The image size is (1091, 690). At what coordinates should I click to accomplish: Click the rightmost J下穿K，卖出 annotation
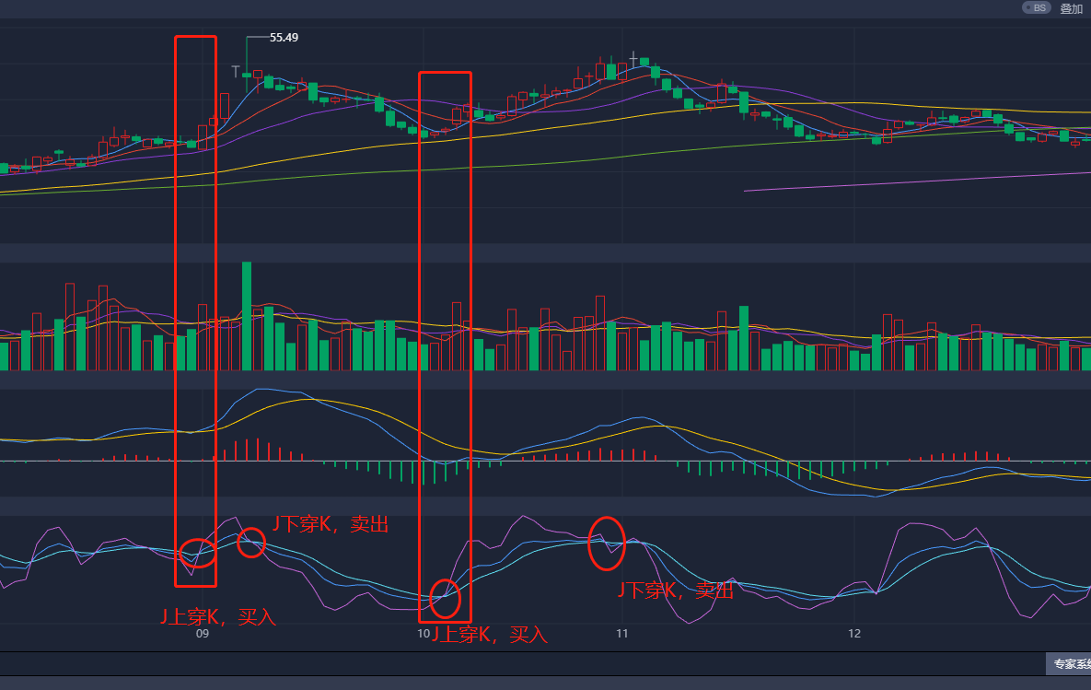point(677,591)
